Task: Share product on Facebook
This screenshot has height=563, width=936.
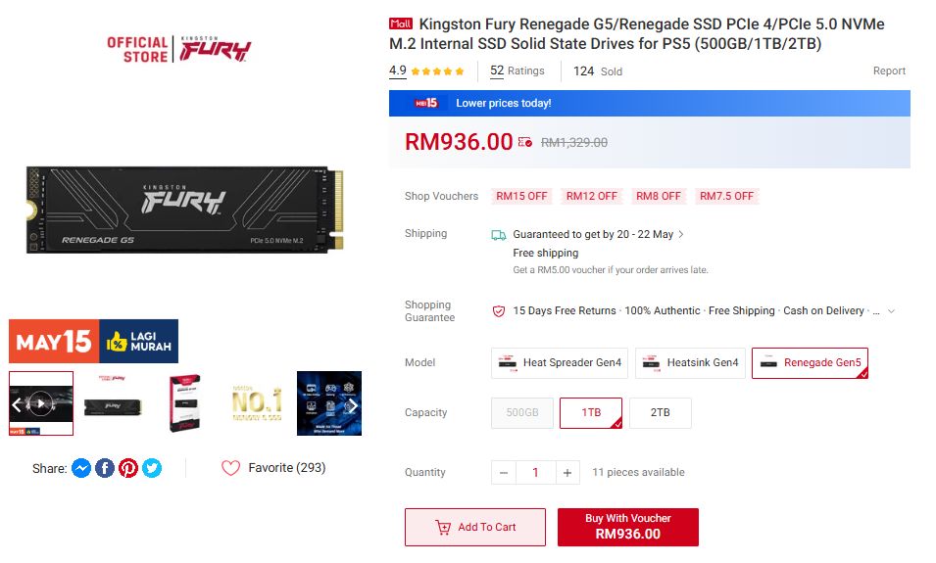Action: 105,468
